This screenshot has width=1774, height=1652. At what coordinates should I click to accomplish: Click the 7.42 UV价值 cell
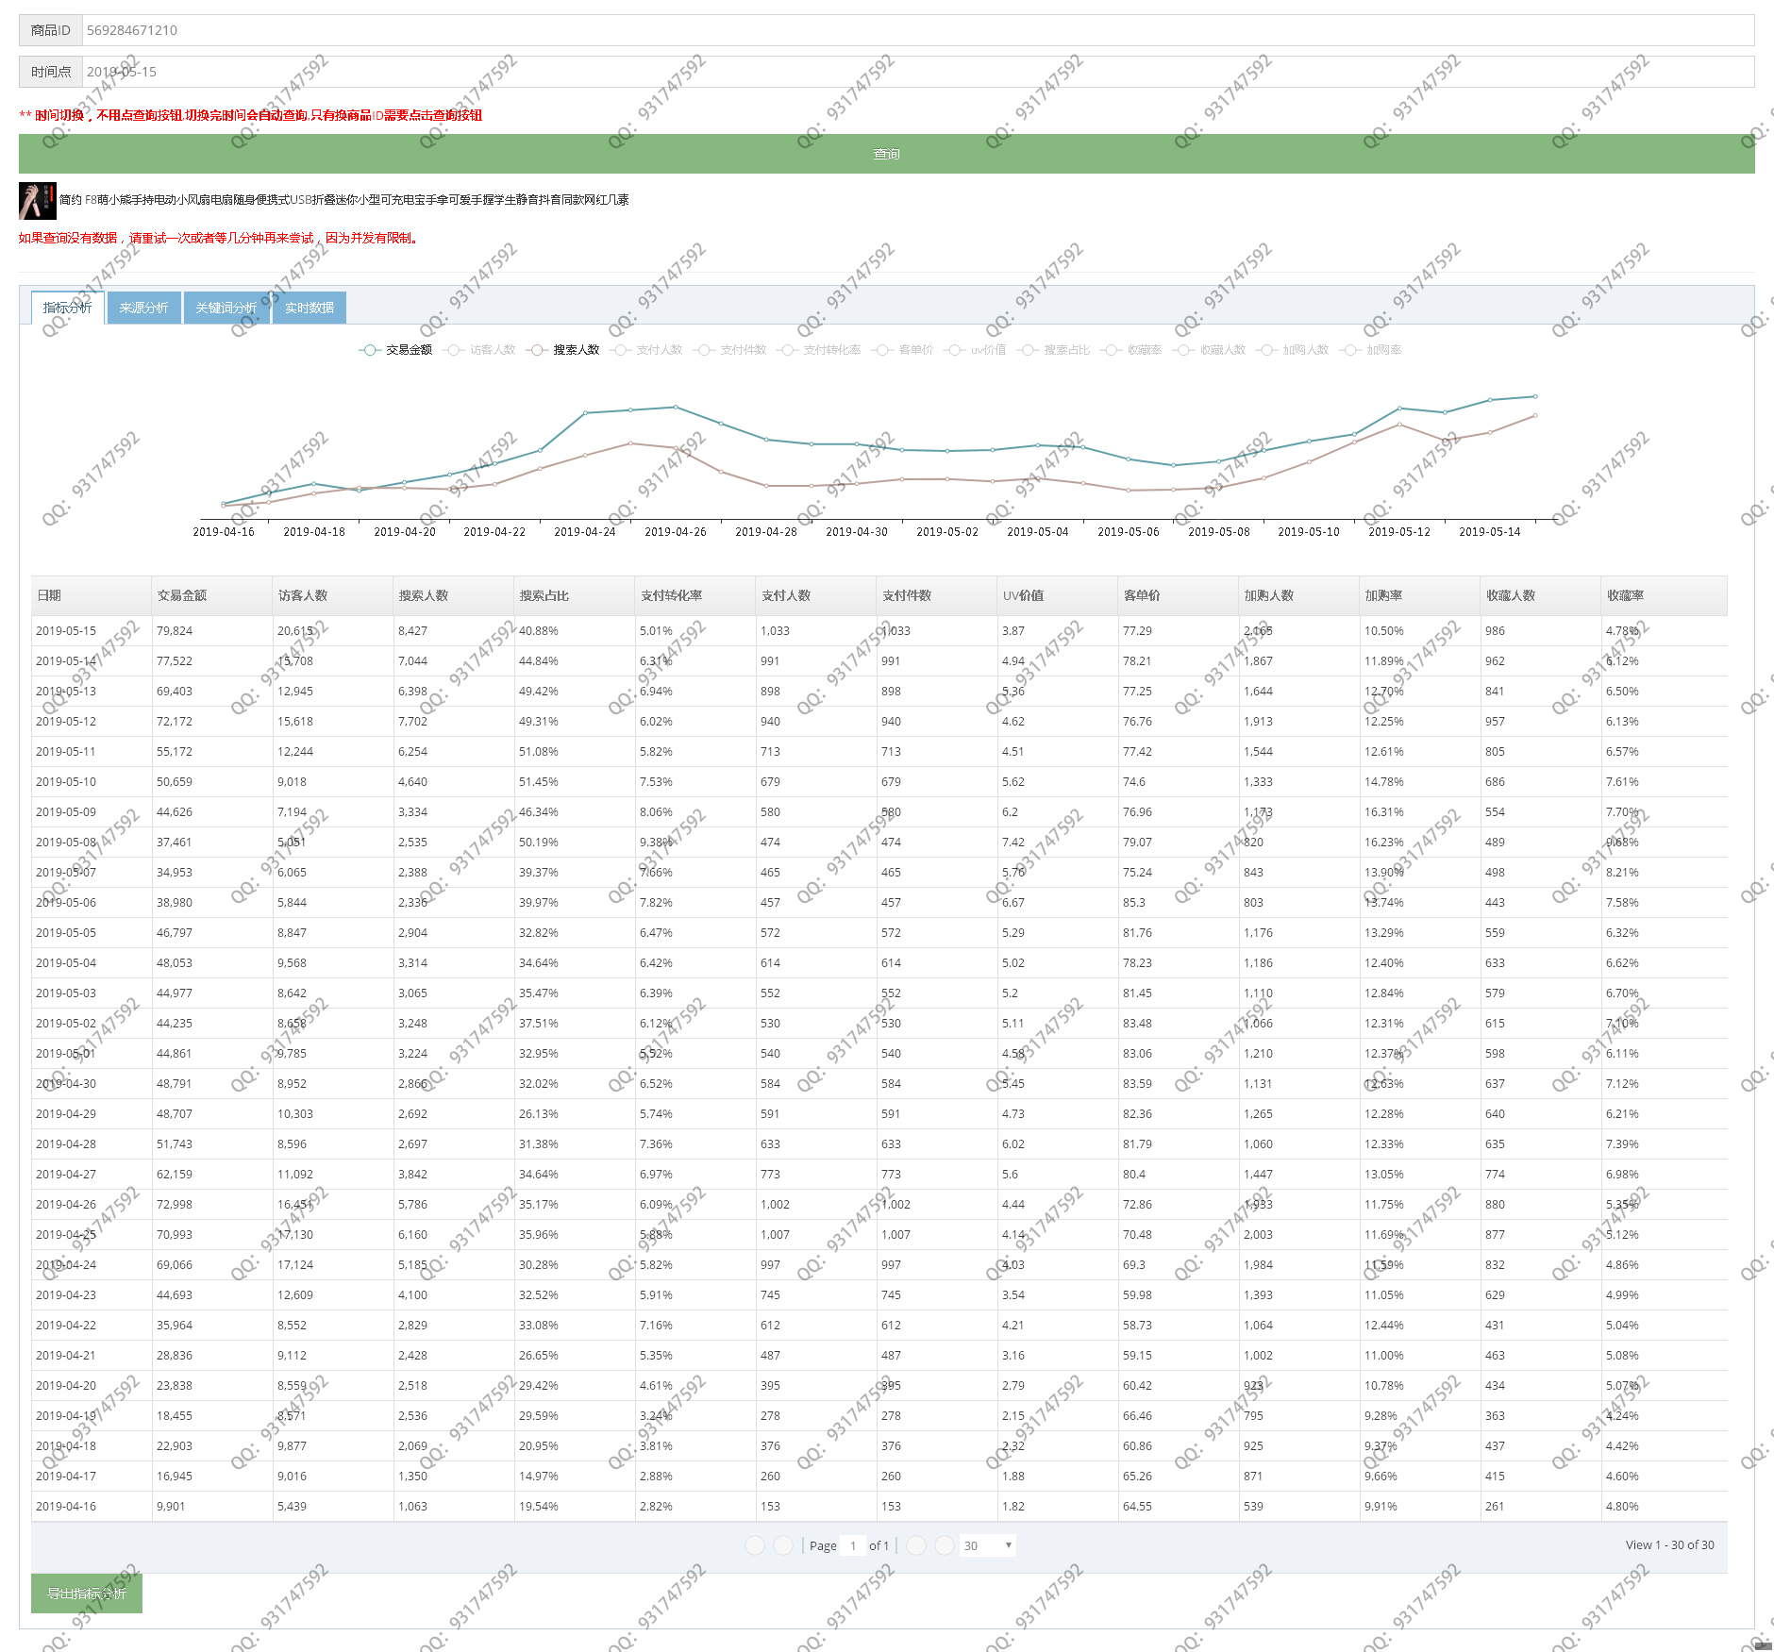tap(1058, 843)
